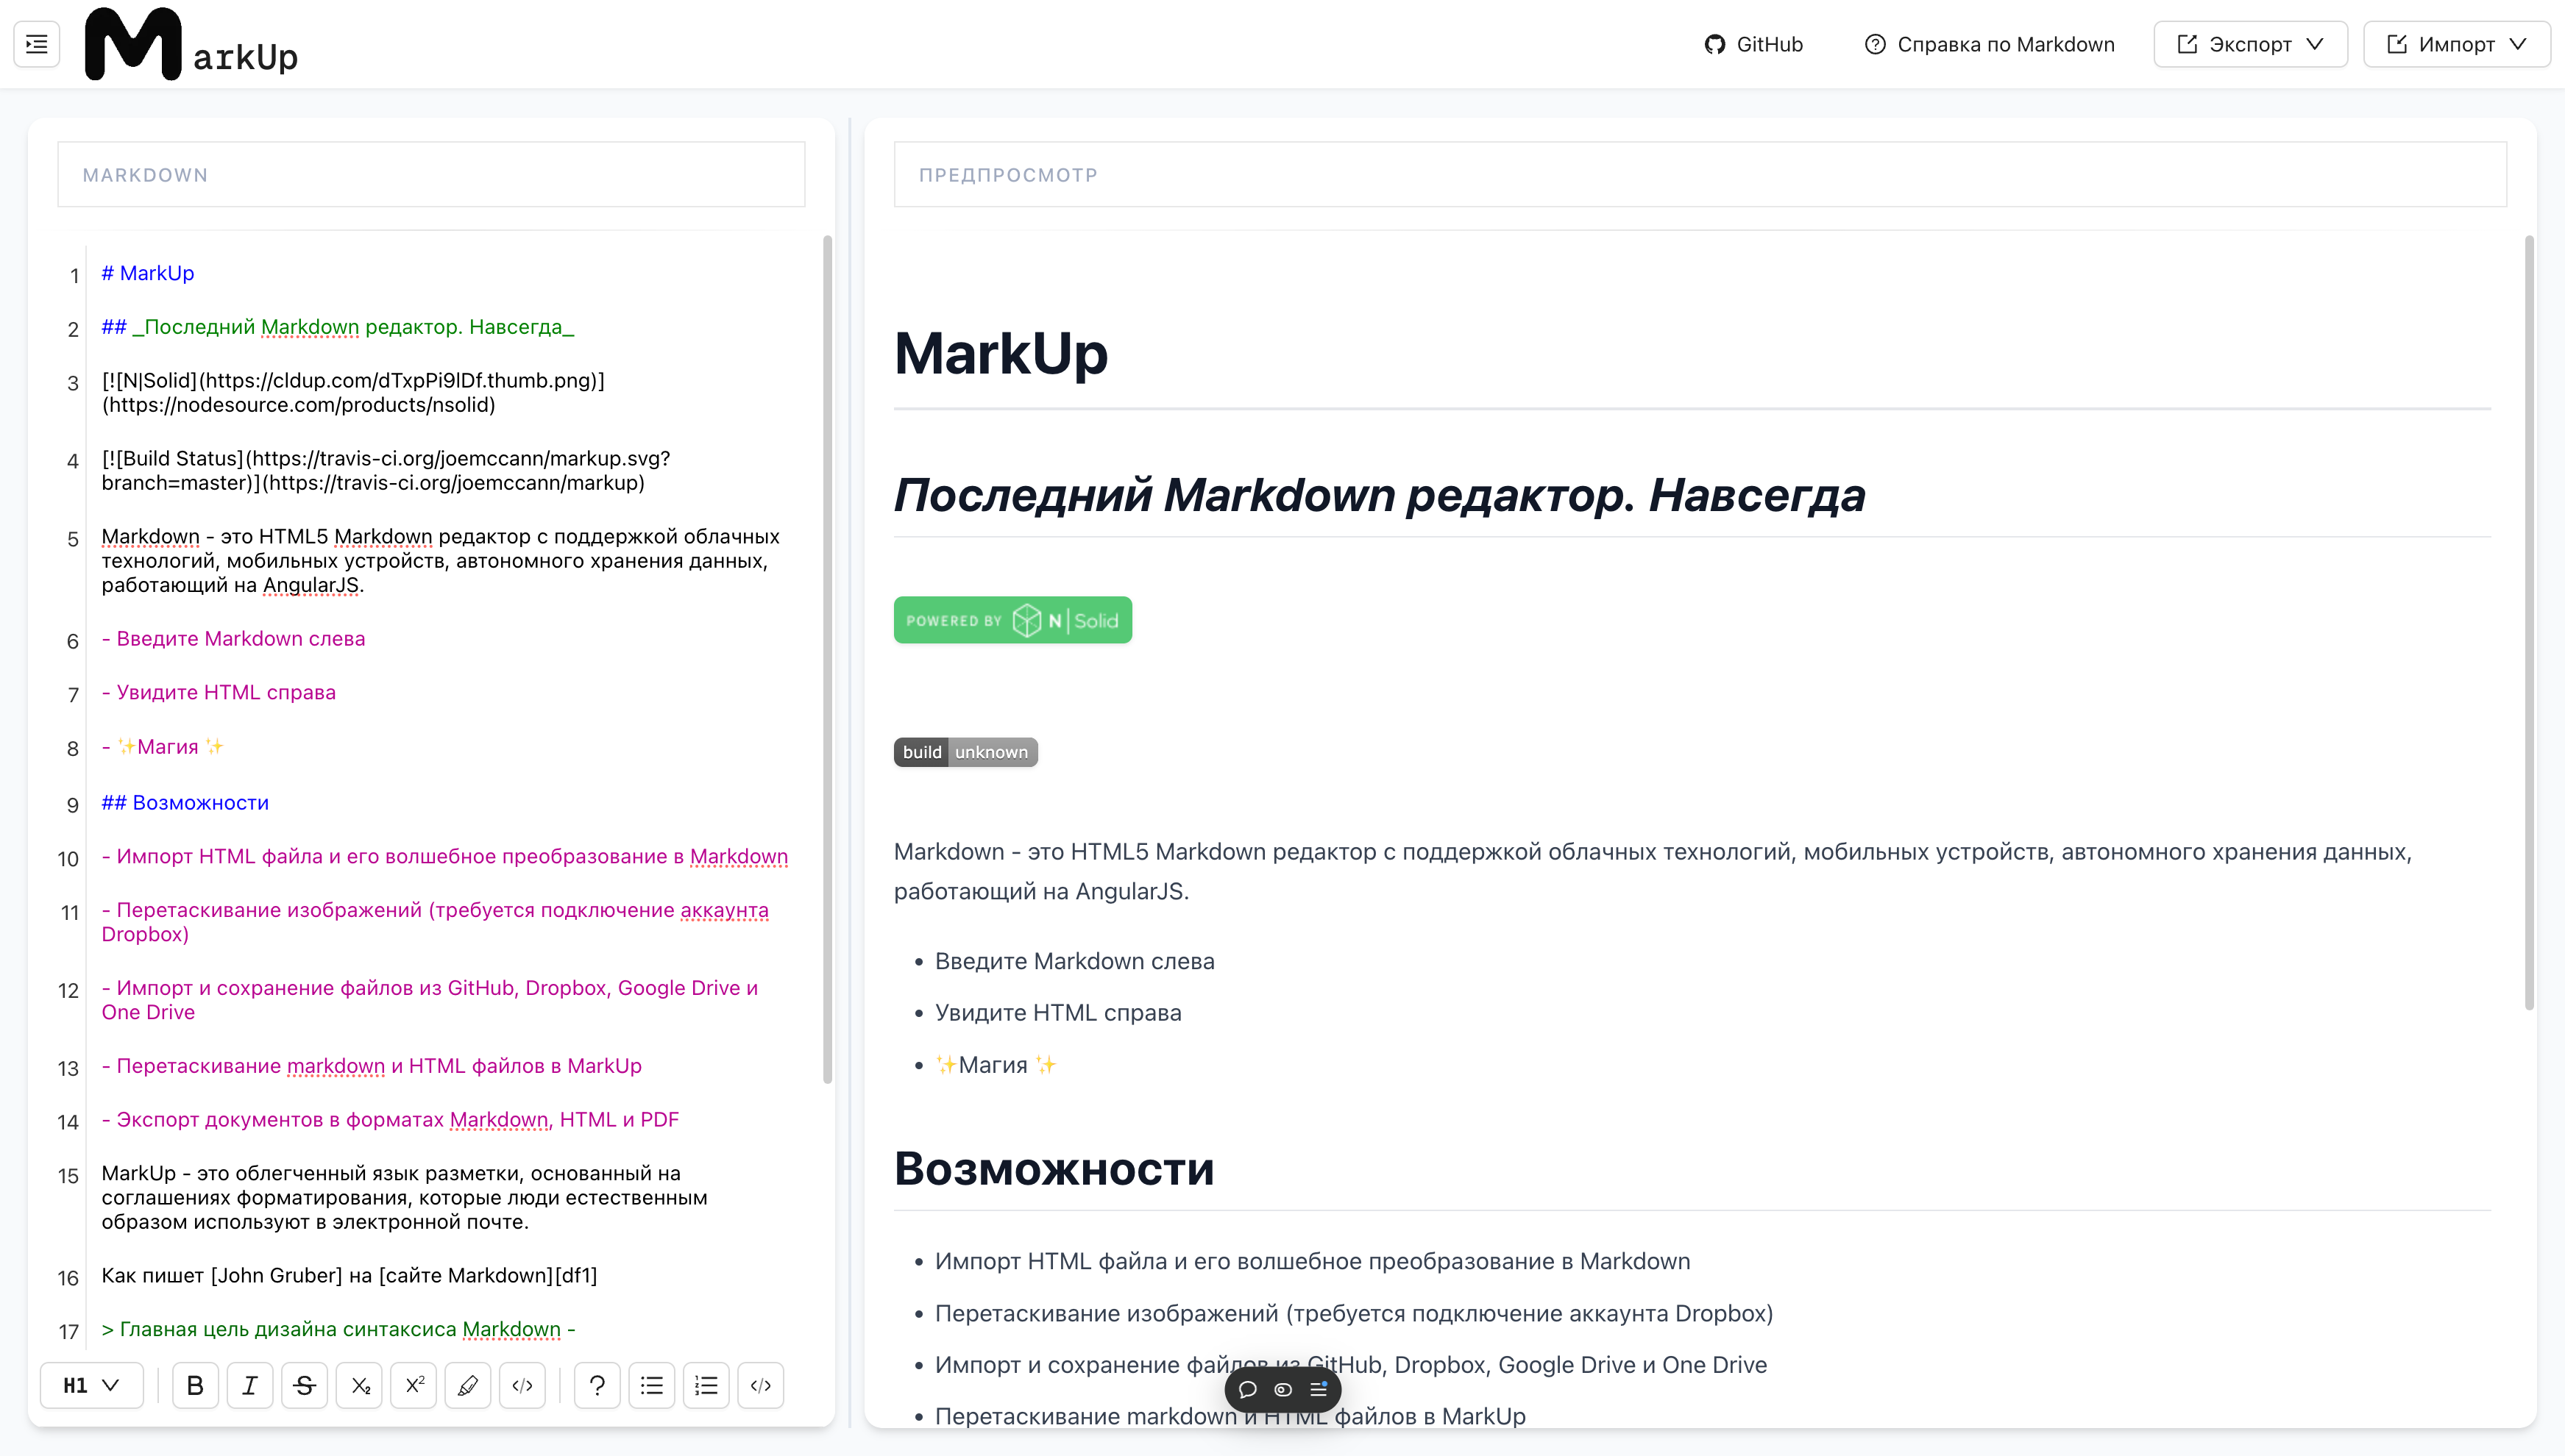Toggle bold formatting in the editor toolbar
Viewport: 2565px width, 1456px height.
tap(195, 1385)
